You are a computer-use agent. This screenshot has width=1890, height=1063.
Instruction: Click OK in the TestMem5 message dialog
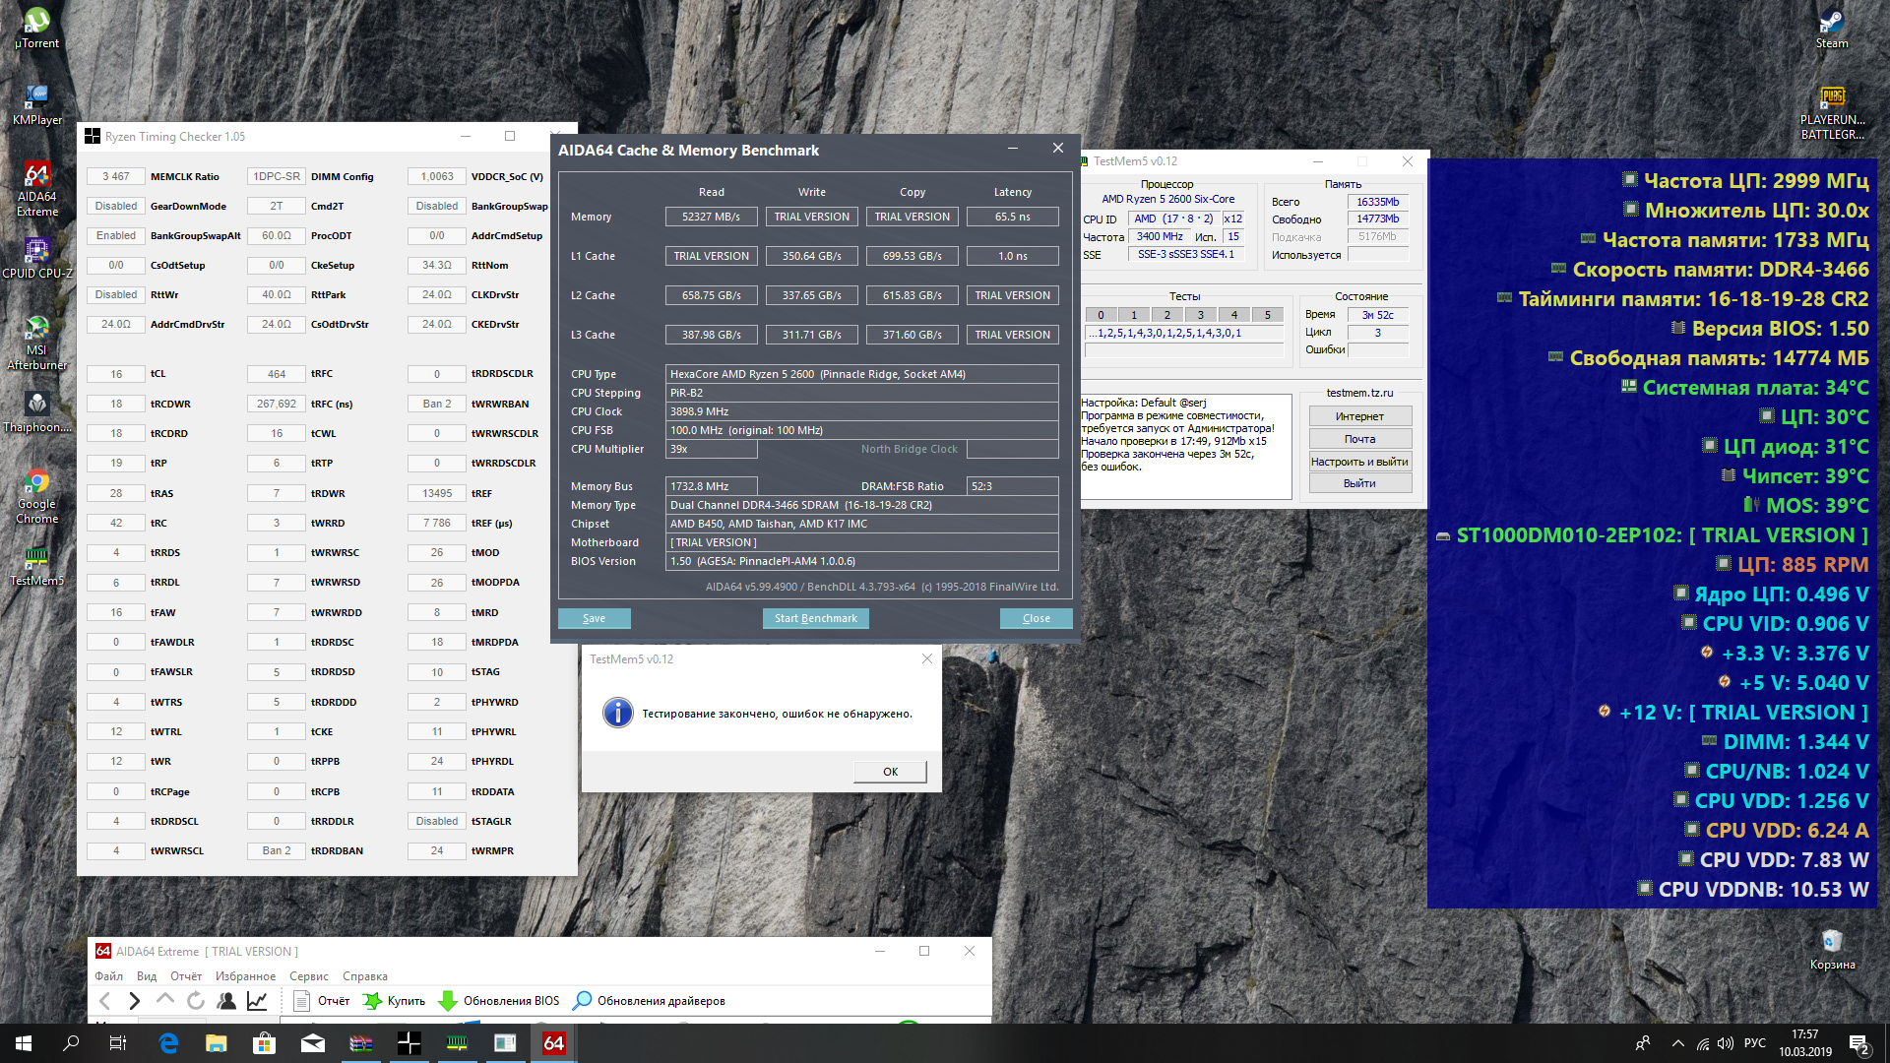click(x=890, y=772)
